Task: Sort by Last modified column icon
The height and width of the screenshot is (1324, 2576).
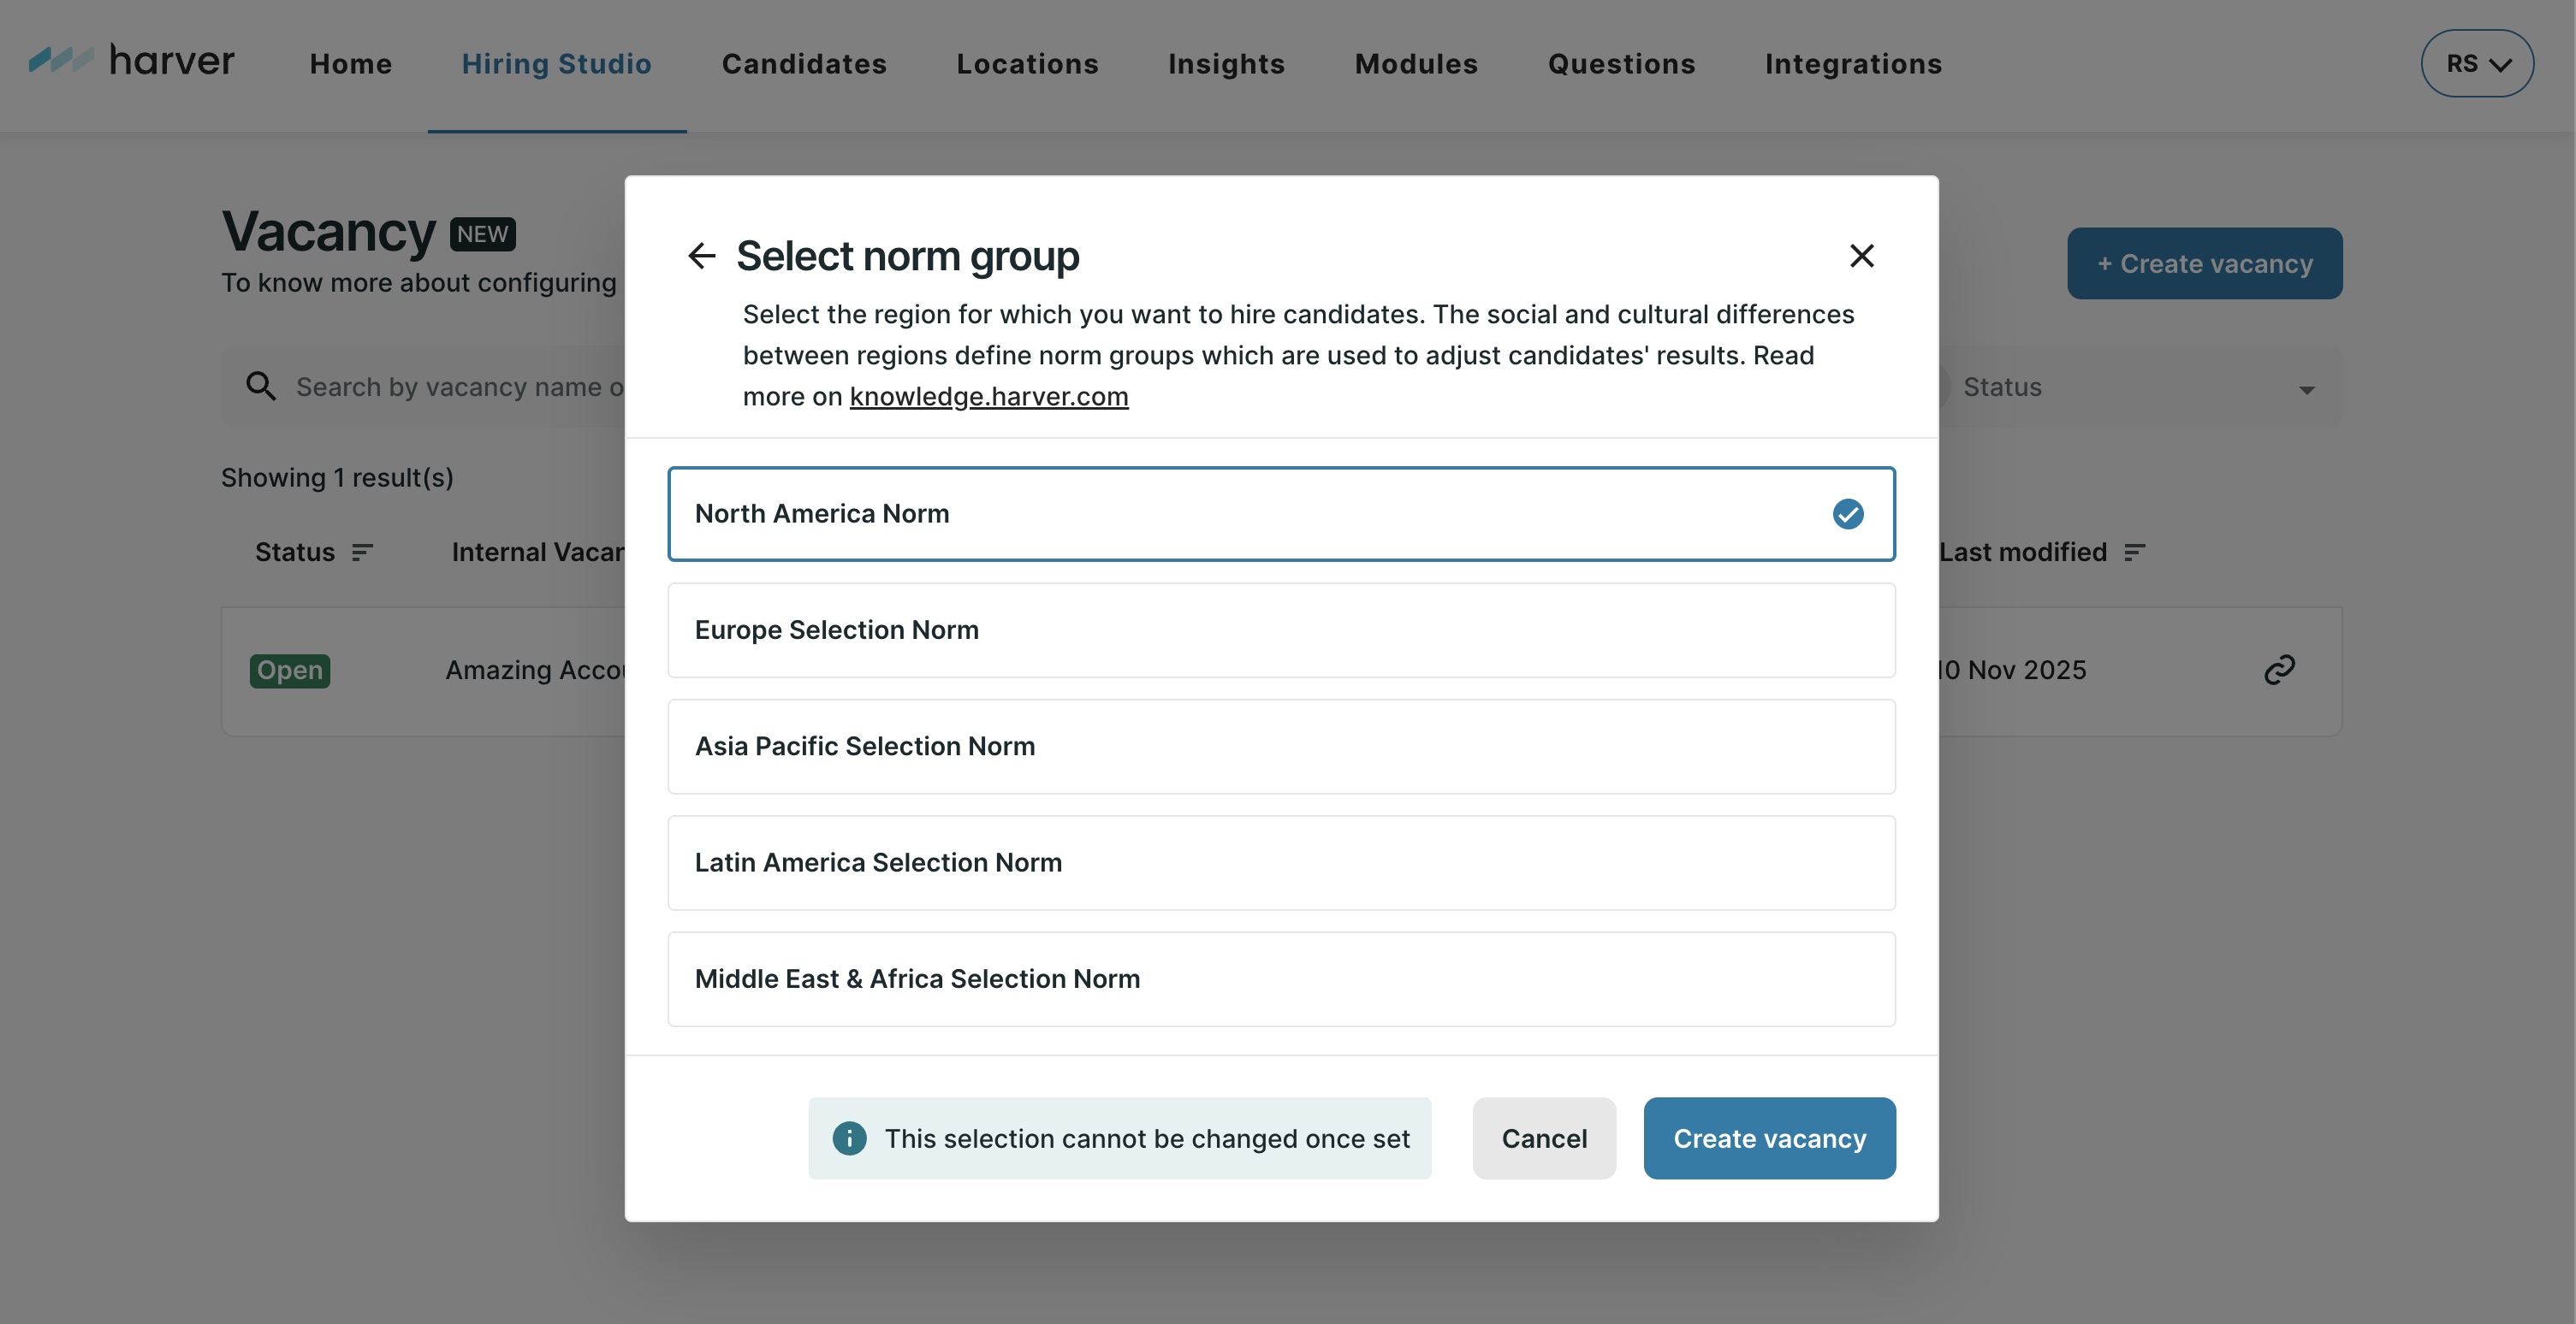Action: click(2134, 553)
